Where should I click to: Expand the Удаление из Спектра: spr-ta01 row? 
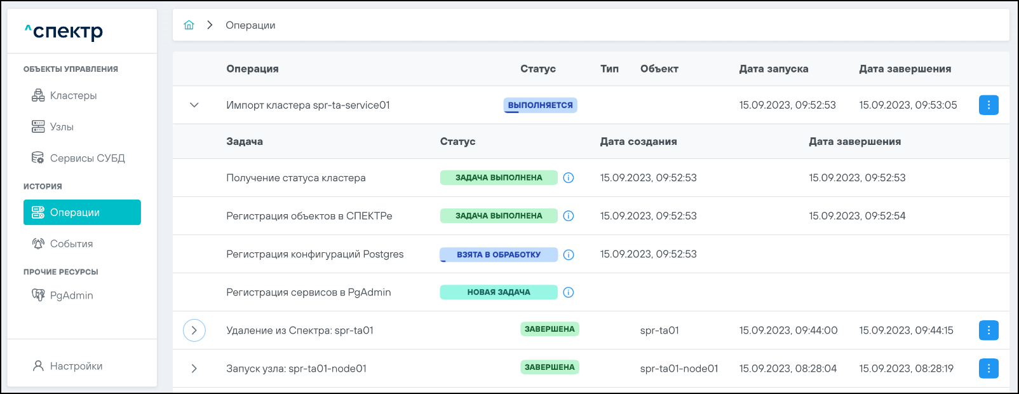[194, 330]
